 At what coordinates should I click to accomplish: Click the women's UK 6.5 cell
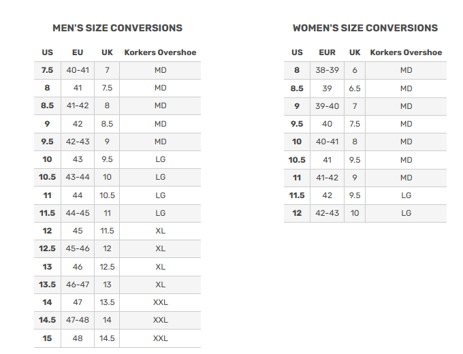[355, 88]
